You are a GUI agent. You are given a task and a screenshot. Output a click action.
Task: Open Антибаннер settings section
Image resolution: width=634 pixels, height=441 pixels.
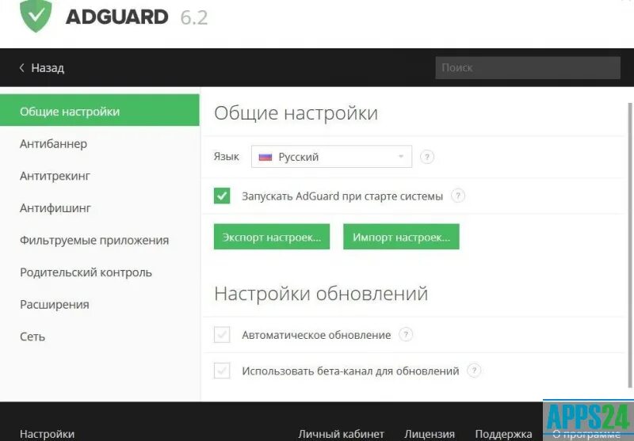click(x=53, y=144)
